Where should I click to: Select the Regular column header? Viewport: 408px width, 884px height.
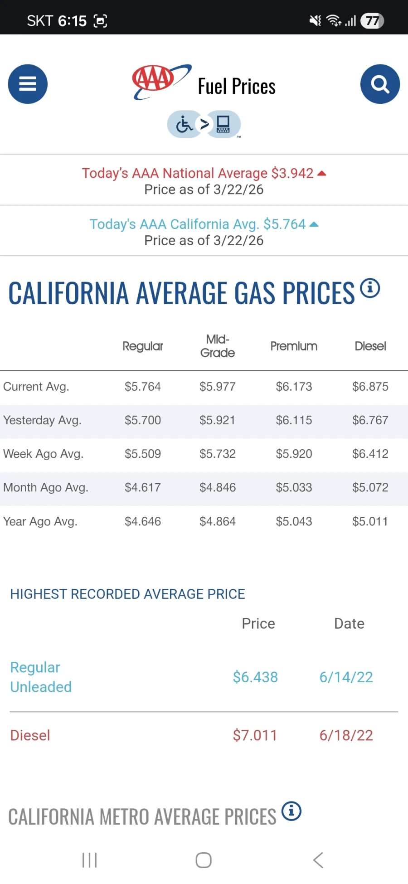[x=143, y=346]
